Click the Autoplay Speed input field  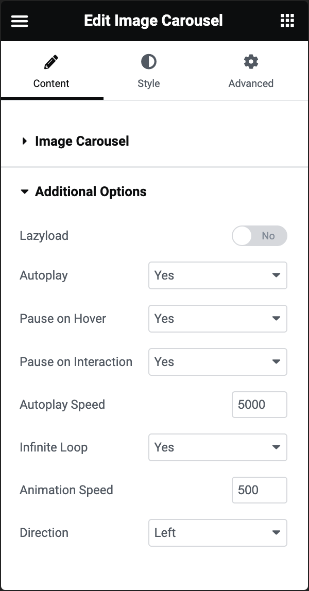(259, 405)
